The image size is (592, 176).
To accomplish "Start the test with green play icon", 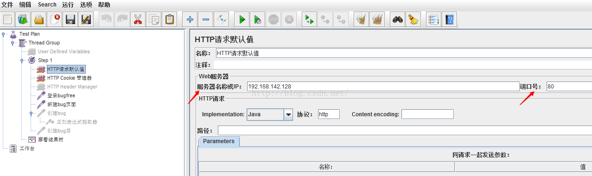I will coord(242,19).
